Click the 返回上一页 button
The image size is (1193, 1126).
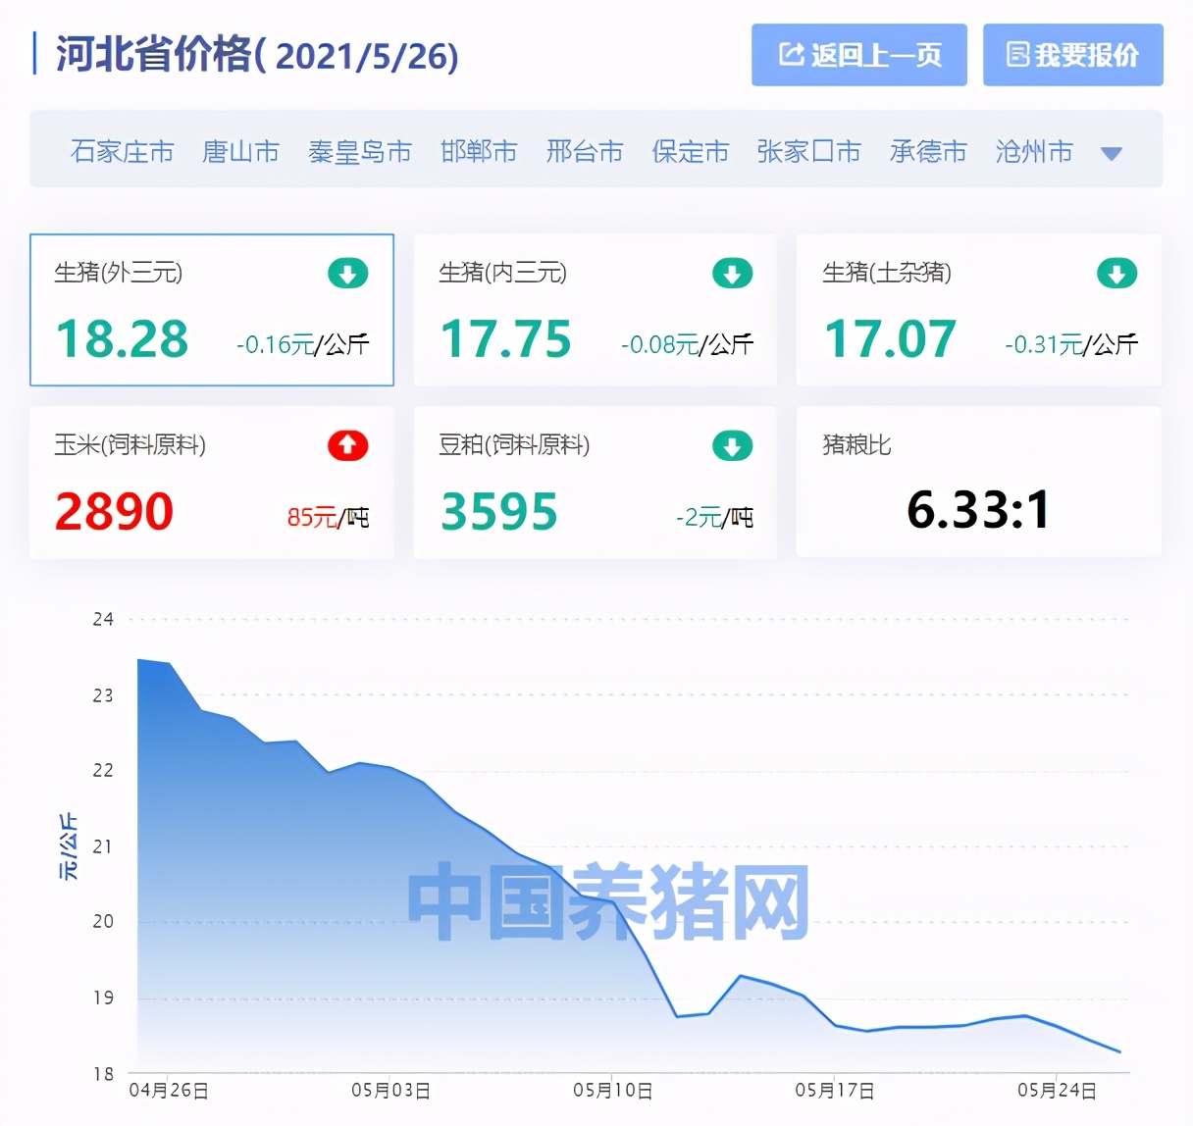pos(859,55)
